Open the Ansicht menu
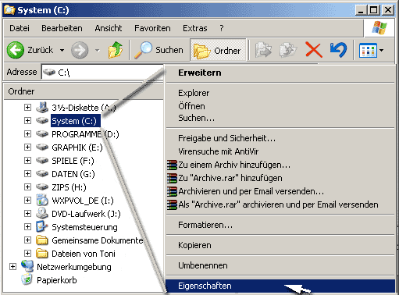The width and height of the screenshot is (399, 295). click(109, 28)
